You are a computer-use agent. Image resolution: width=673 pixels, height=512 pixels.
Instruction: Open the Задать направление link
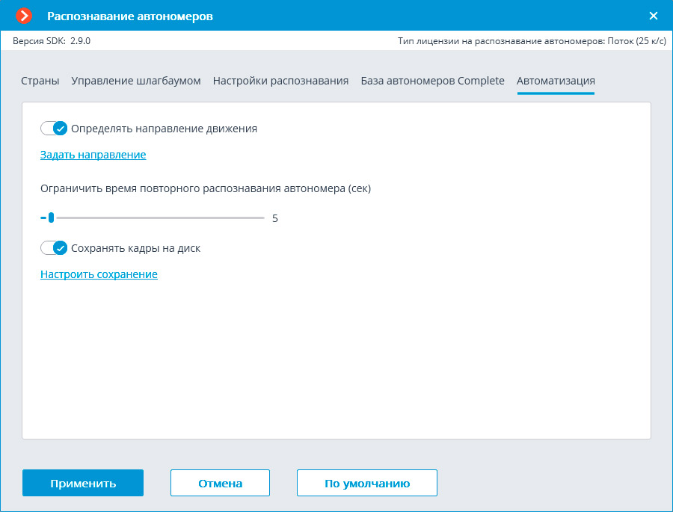pos(93,155)
